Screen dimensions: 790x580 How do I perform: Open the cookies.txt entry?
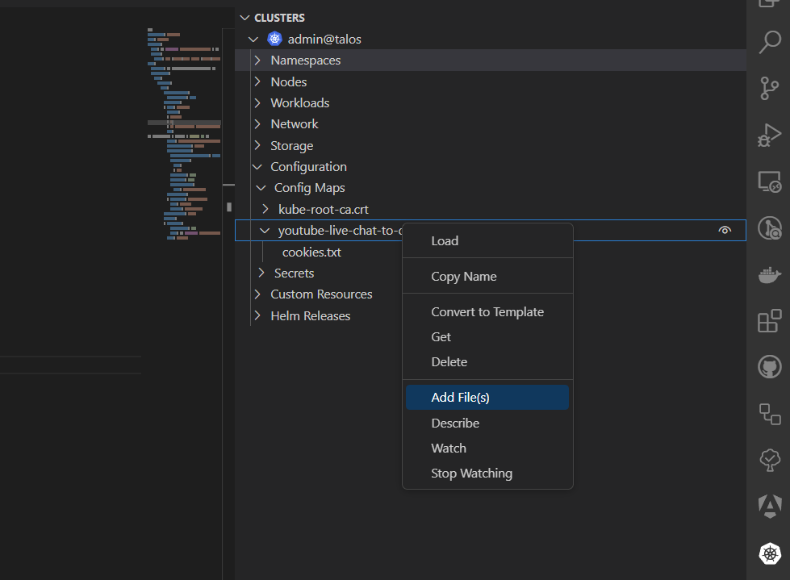[311, 252]
